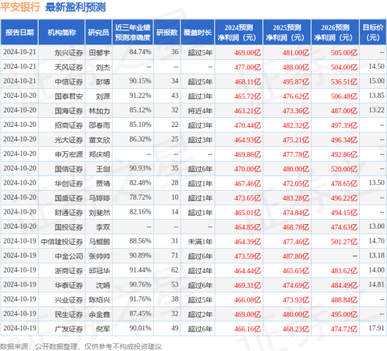This screenshot has width=387, height=351.
Task: Click 2026 profit forecast 474.72亿
Action: point(344,329)
